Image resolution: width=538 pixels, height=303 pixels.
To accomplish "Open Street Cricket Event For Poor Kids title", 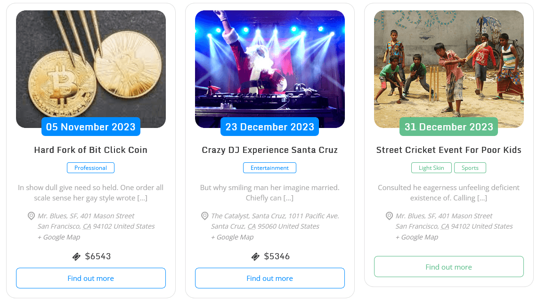I will pyautogui.click(x=449, y=150).
